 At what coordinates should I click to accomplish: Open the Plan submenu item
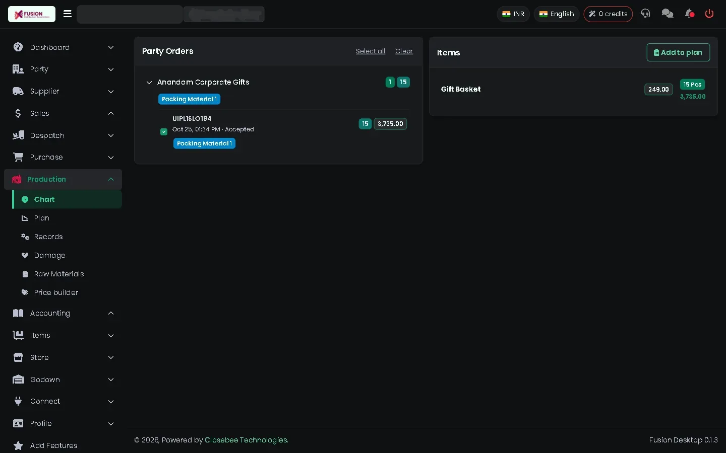[67, 218]
